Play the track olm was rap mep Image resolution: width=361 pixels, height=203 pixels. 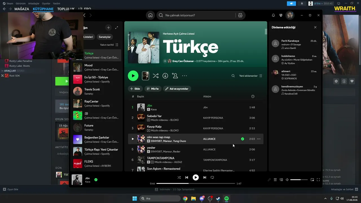(133, 139)
